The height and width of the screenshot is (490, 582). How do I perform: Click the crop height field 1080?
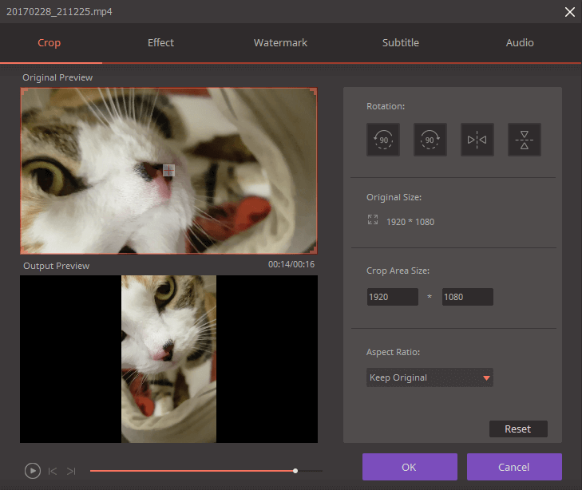468,297
